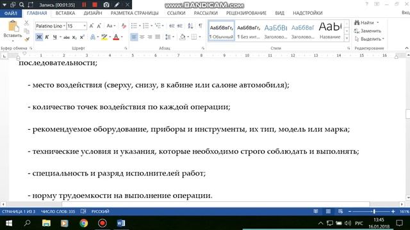Toggle Italic formatting (К)

[47, 37]
